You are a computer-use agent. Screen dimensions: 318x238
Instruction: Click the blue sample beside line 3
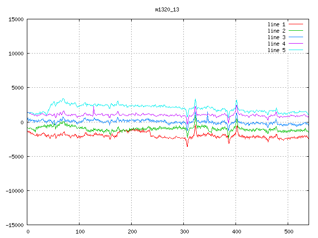[296, 37]
